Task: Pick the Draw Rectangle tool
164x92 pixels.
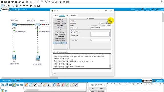Action: [x=24, y=6]
